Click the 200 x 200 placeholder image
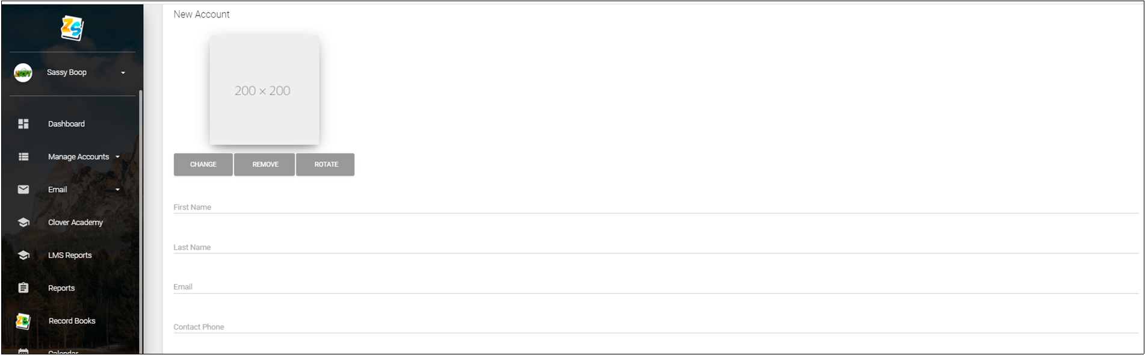 tap(264, 90)
